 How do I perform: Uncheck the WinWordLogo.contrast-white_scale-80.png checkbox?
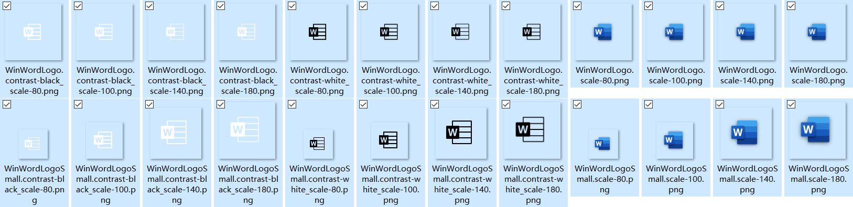tap(292, 6)
